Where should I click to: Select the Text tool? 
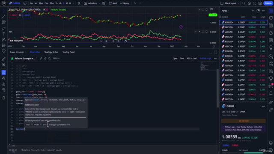point(4,34)
